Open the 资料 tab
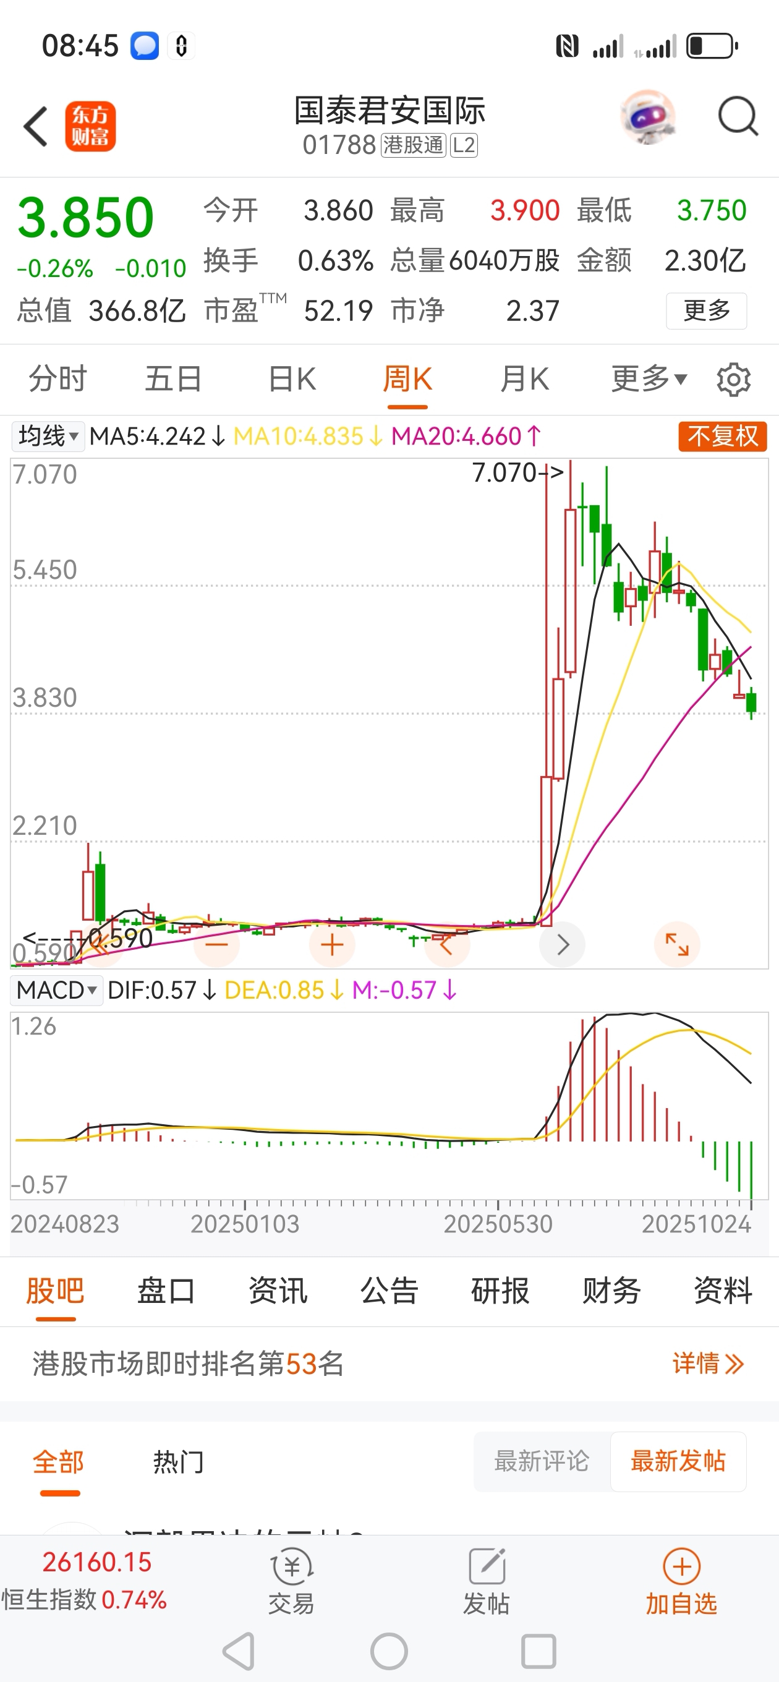The height and width of the screenshot is (1682, 779). pyautogui.click(x=723, y=1291)
